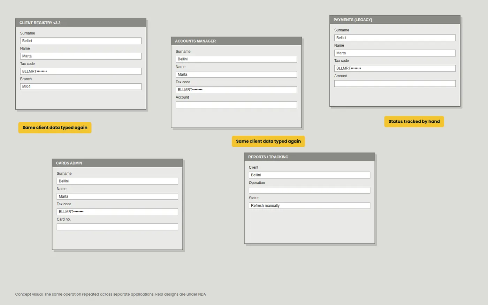Viewport: 488px width, 305px height.
Task: Click the 'Status tracked by hand' note
Action: (x=414, y=122)
